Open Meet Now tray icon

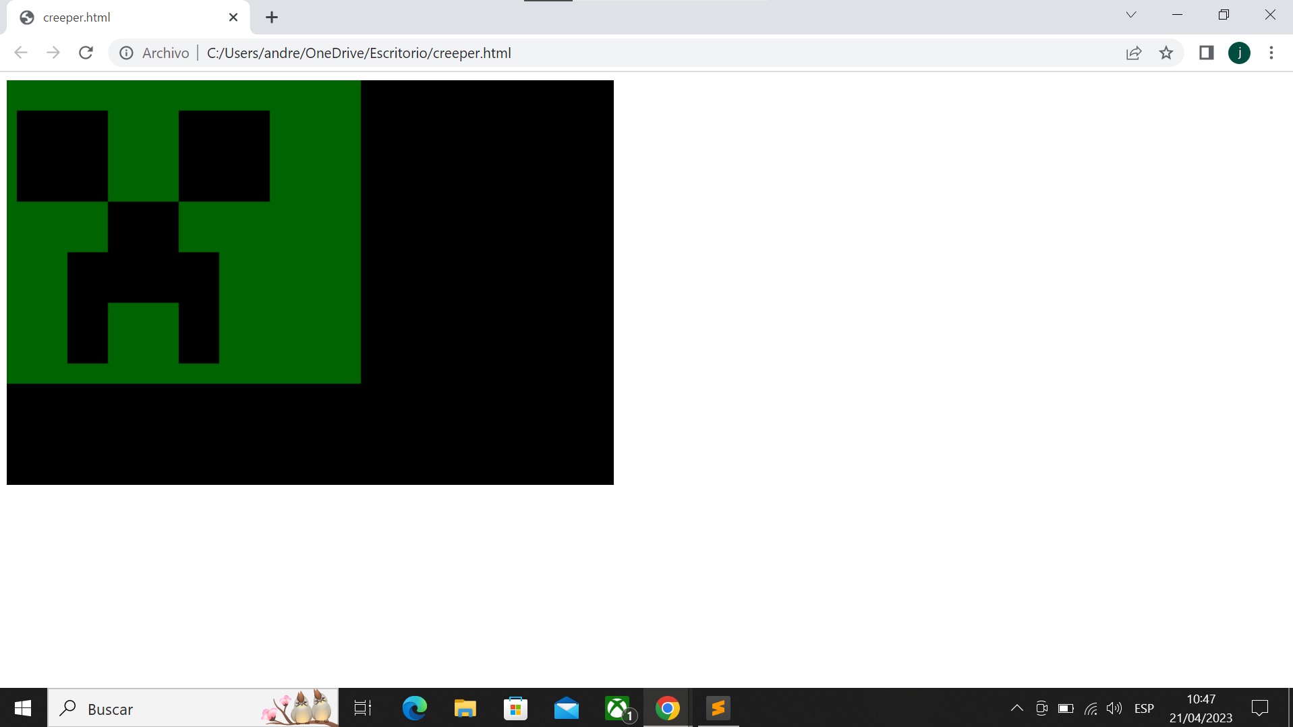[1041, 708]
